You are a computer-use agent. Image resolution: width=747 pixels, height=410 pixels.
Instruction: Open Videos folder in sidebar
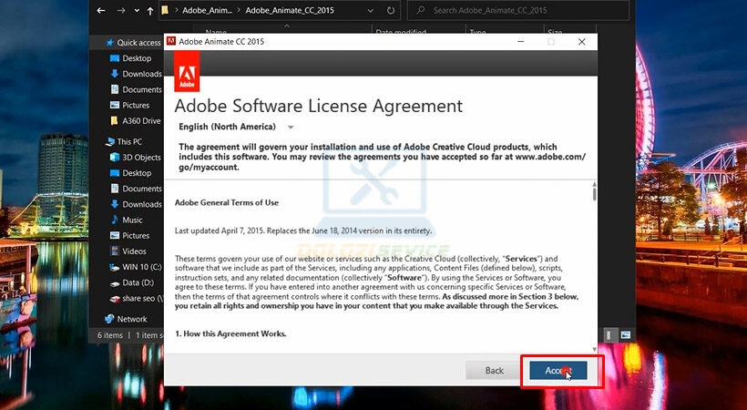pyautogui.click(x=134, y=251)
